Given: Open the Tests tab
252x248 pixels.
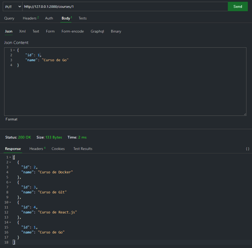Looking at the screenshot, I should click(83, 19).
